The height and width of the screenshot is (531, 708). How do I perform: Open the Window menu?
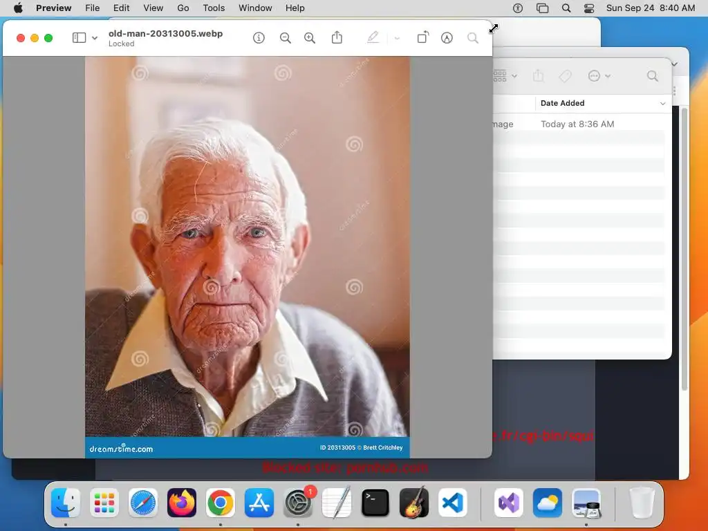256,8
